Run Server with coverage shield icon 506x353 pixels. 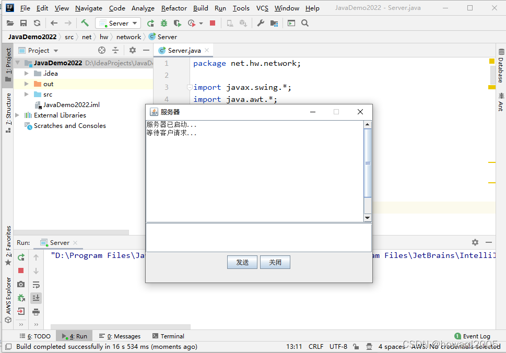(x=177, y=23)
